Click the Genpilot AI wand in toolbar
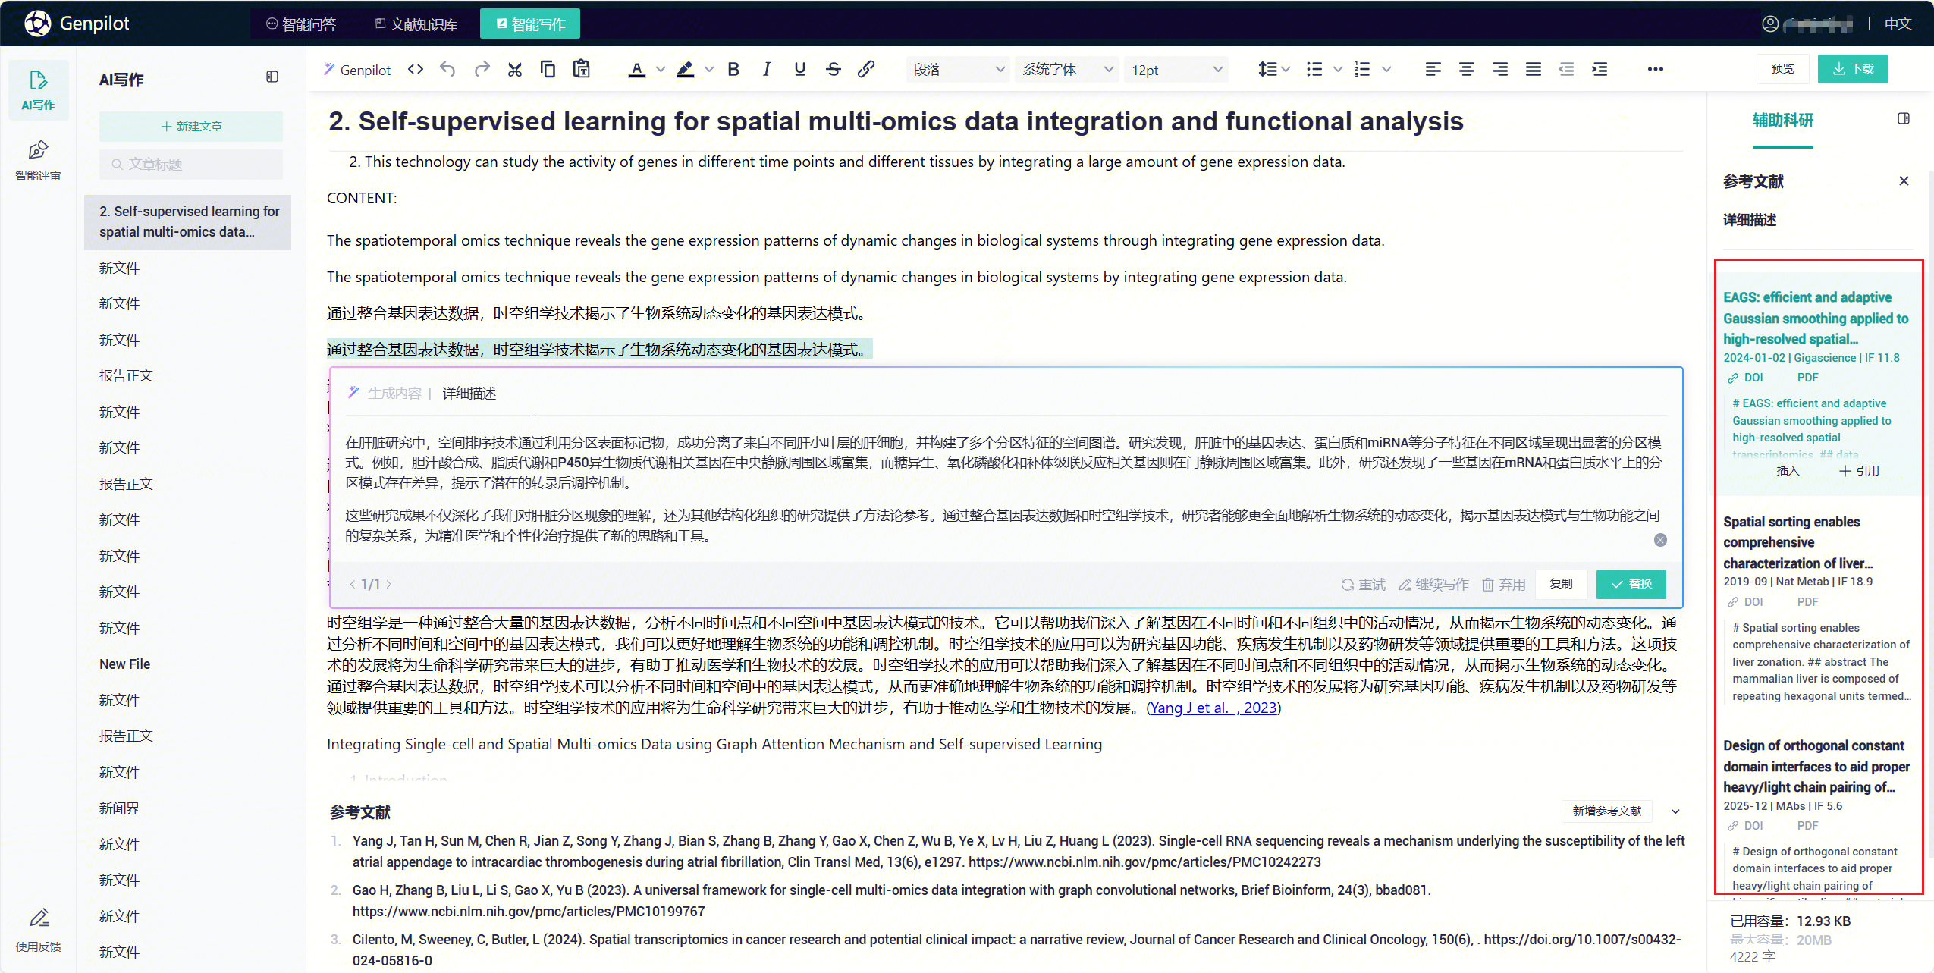Viewport: 1934px width, 973px height. click(x=356, y=70)
